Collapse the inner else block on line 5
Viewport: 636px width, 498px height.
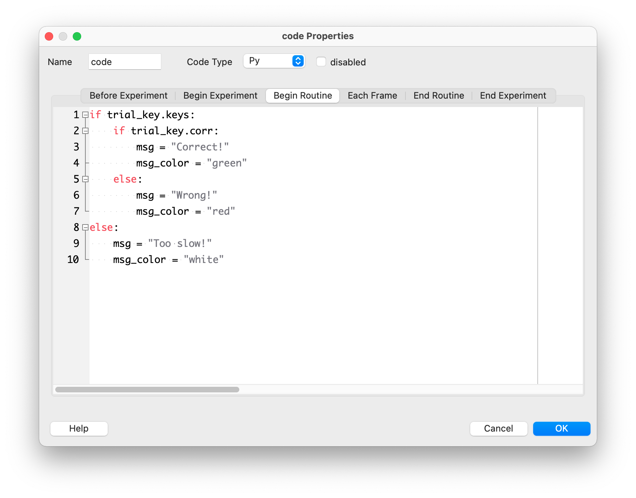point(85,179)
